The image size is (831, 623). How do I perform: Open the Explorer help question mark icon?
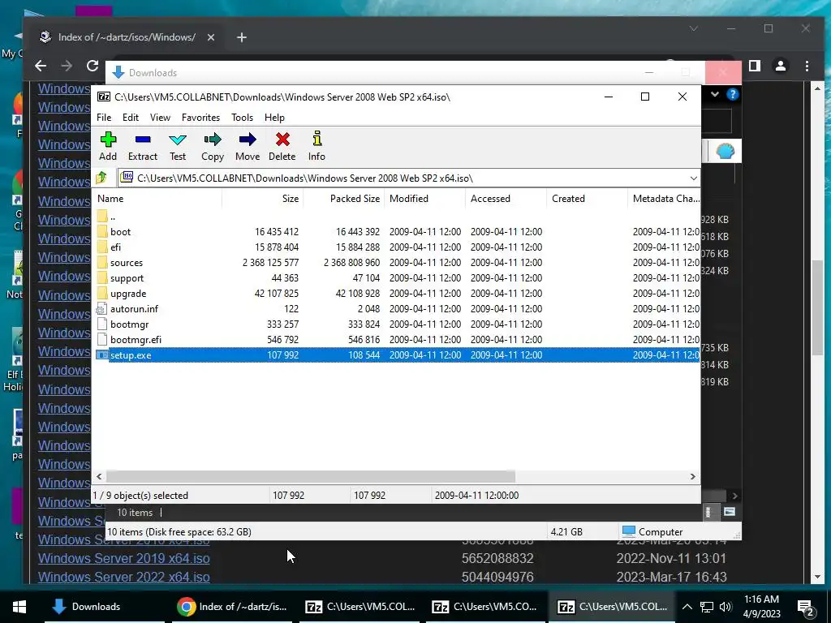pos(733,94)
